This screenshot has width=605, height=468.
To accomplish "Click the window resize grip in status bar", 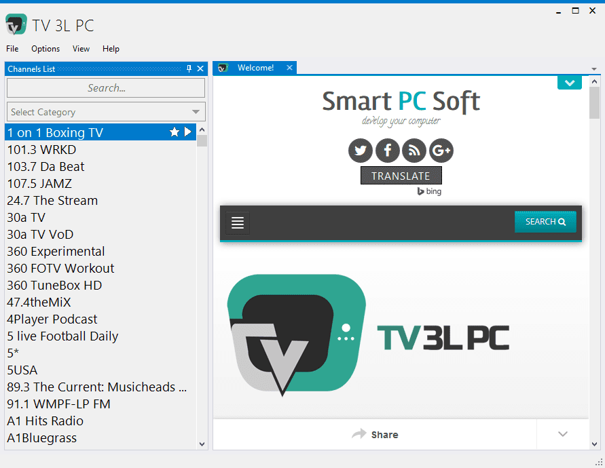I will (x=599, y=462).
